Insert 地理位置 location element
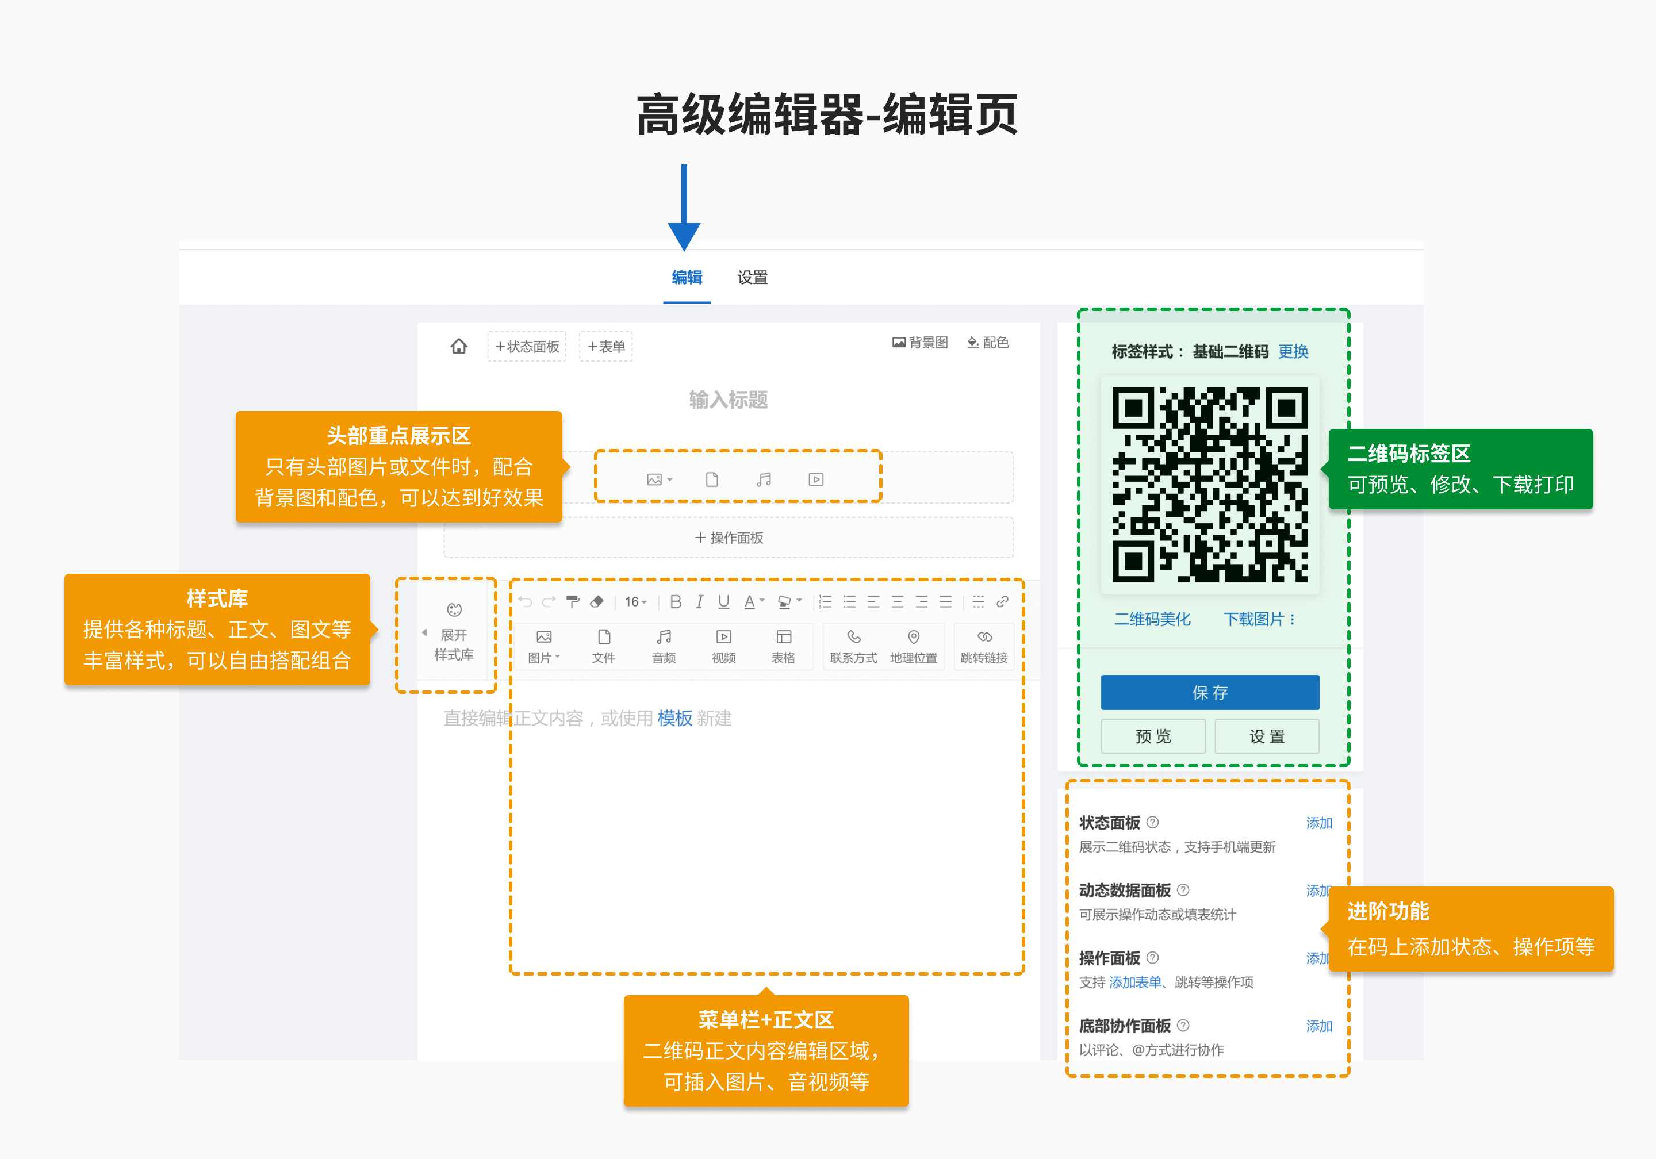 tap(913, 646)
